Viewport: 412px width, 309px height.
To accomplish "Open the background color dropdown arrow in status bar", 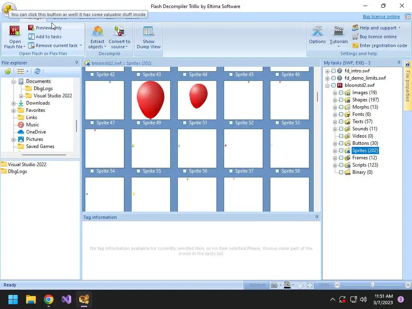I will (x=293, y=285).
